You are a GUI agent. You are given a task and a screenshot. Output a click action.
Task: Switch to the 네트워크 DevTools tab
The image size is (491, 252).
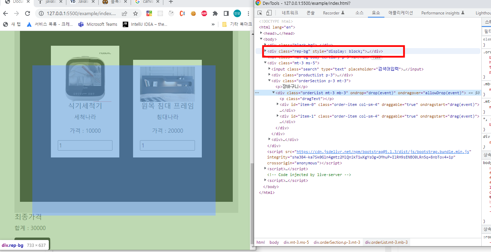click(x=290, y=13)
